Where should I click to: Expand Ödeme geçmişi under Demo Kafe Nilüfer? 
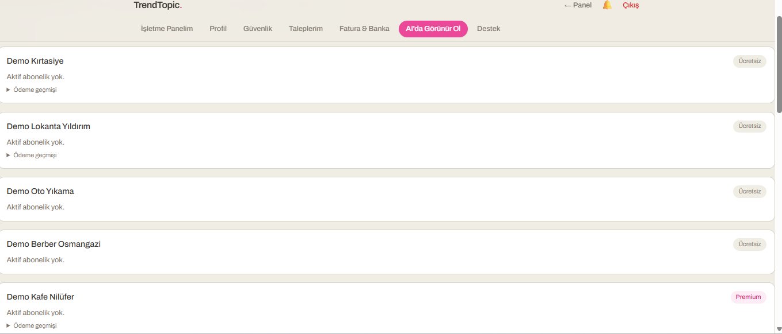click(x=32, y=325)
